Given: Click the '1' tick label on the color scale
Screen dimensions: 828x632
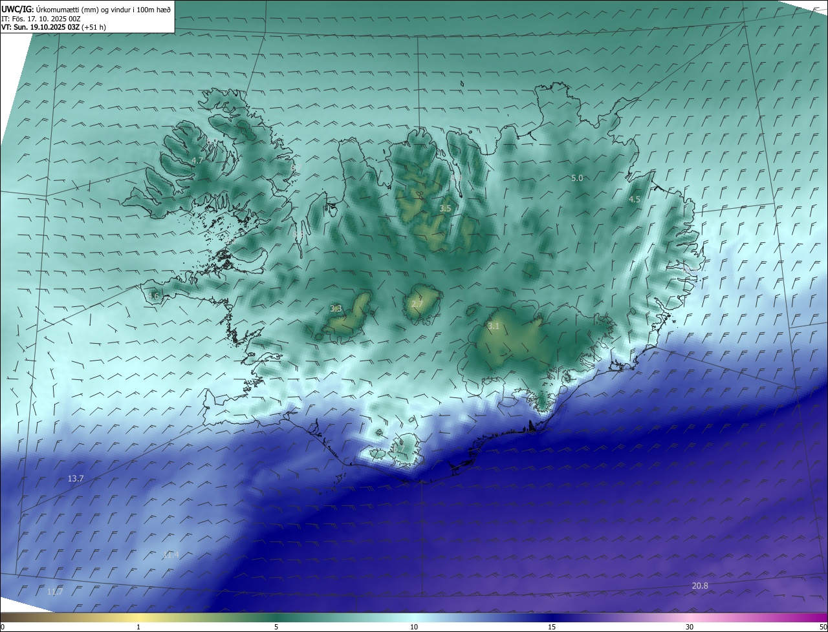Looking at the screenshot, I should pos(138,627).
